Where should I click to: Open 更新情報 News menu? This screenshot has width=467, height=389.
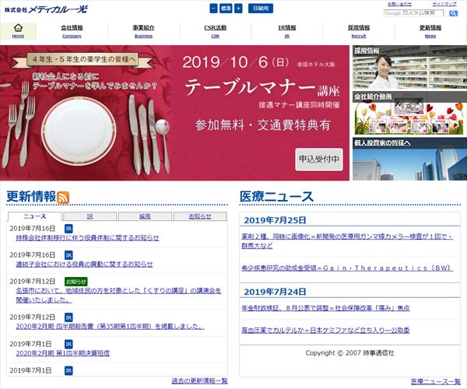430,31
